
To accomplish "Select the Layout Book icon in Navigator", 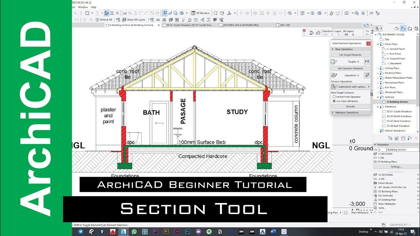I will pyautogui.click(x=409, y=29).
